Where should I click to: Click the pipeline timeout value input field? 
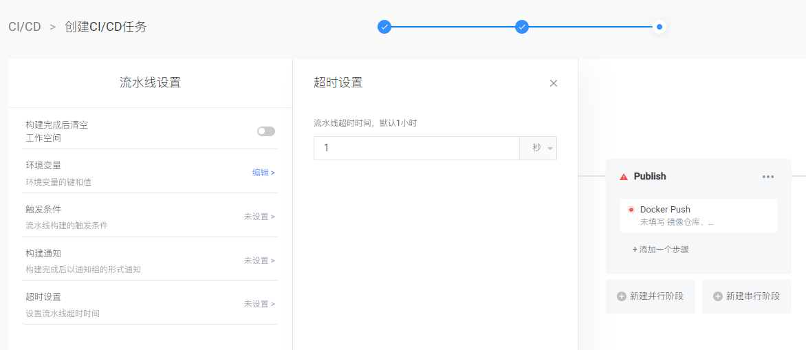[x=416, y=148]
